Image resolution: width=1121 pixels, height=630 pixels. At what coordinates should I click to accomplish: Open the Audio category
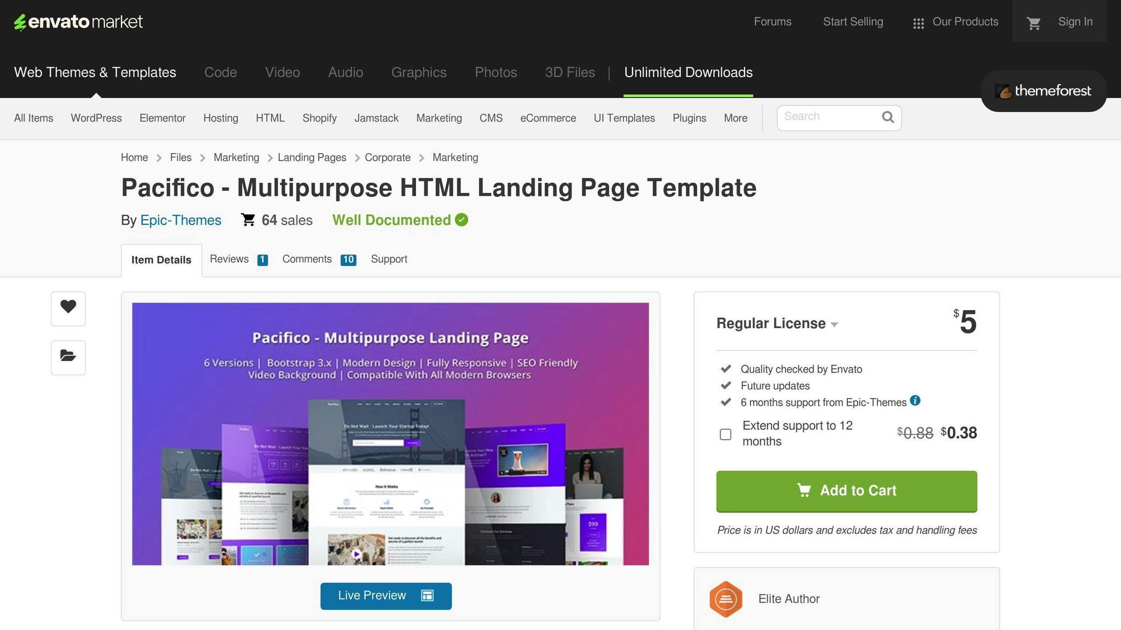[x=345, y=72]
